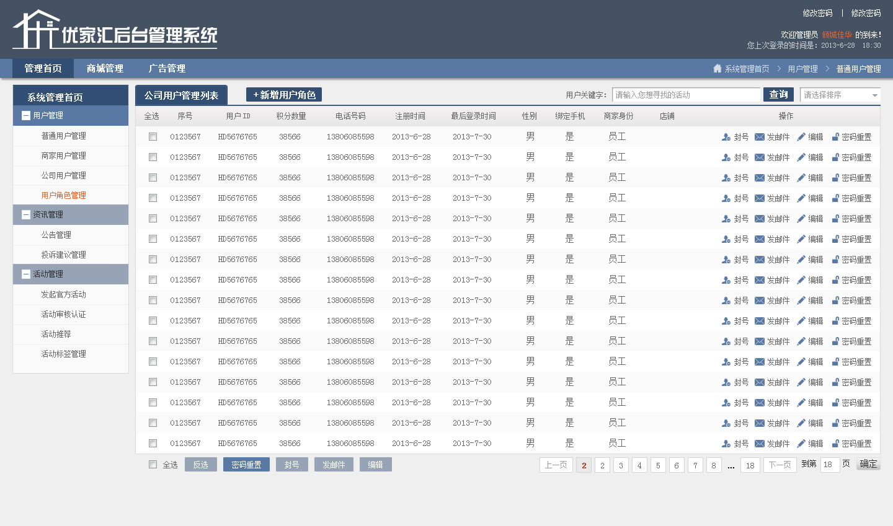Viewport: 893px width, 526px height.
Task: Click the 确定 go-to-page button
Action: 868,464
